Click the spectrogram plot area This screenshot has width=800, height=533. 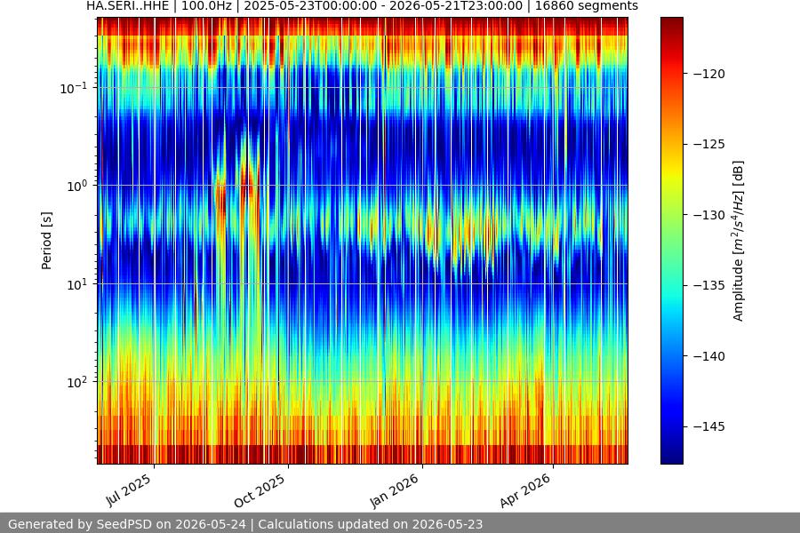363,241
